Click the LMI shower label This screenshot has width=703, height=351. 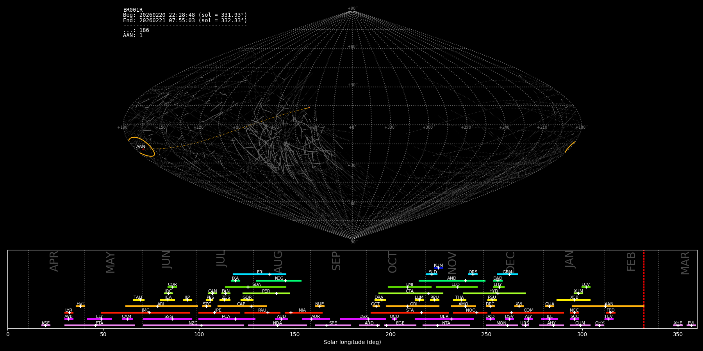tap(410, 285)
